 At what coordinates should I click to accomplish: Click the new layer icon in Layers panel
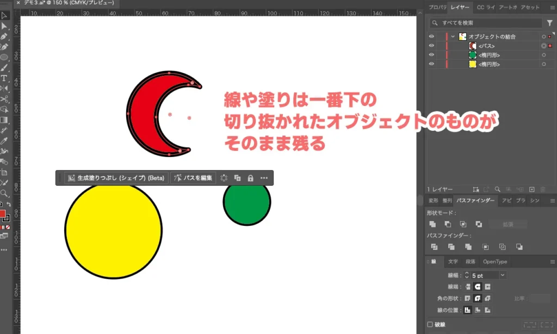coord(531,190)
